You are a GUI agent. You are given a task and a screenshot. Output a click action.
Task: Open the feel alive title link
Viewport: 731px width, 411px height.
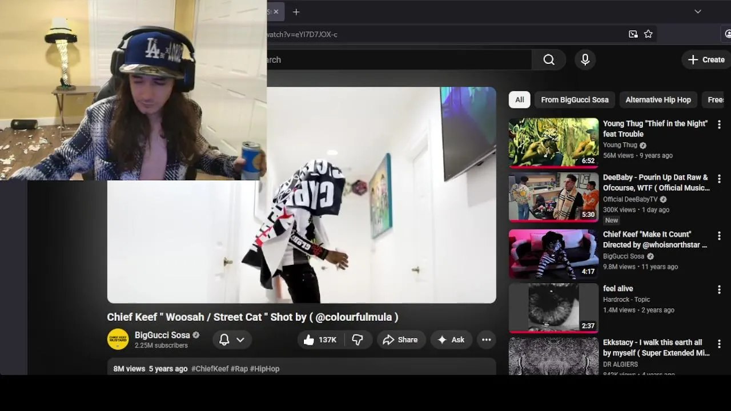point(618,289)
